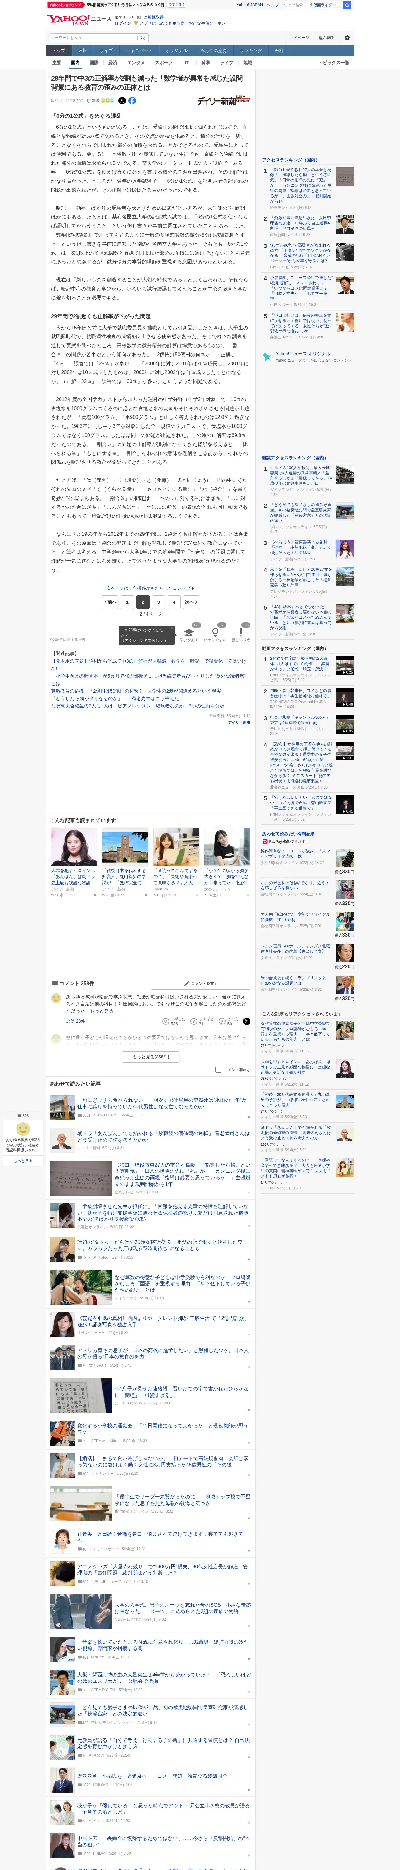The image size is (400, 1870).
Task: React with 新しい視点 exclamation icon
Action: [x=241, y=633]
